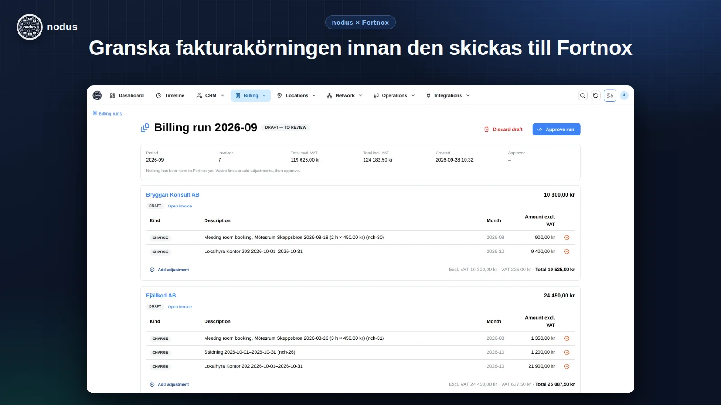Click the plus icon for Fjällkod adjustment
This screenshot has width=721, height=405.
[152, 384]
